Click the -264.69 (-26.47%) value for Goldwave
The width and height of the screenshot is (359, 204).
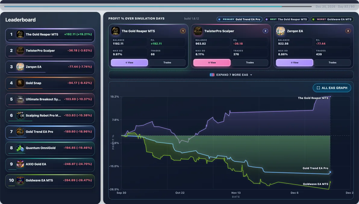pos(77,180)
